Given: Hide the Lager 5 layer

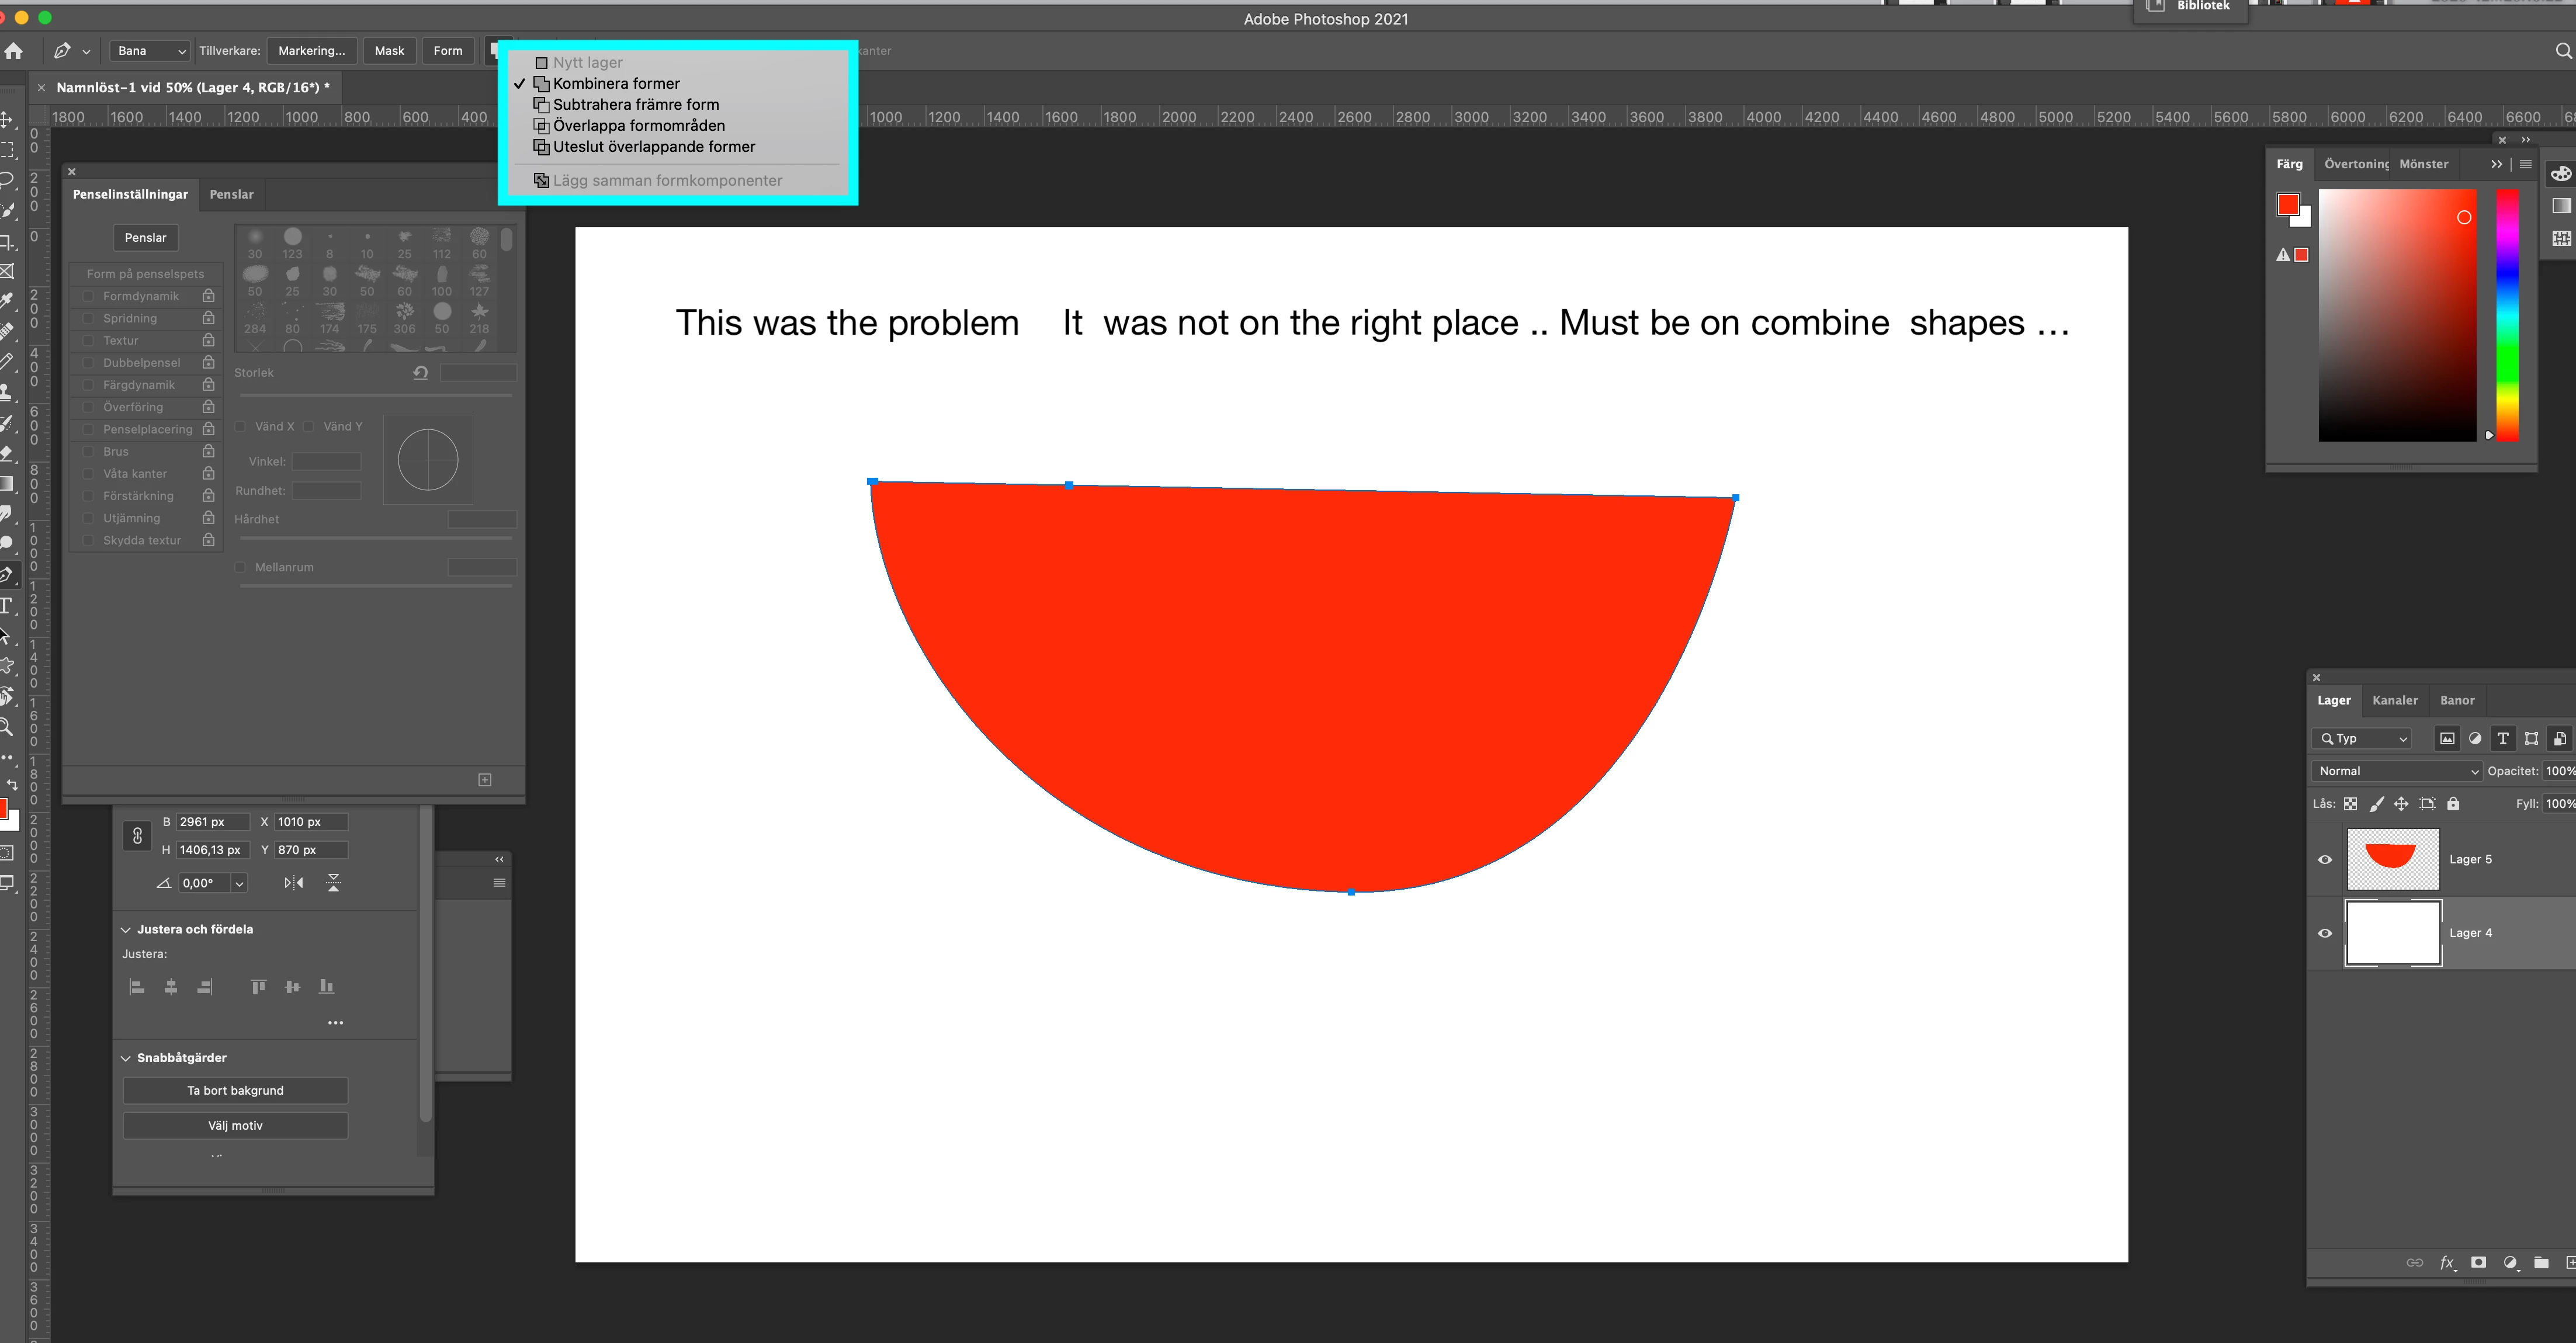Looking at the screenshot, I should [x=2325, y=860].
